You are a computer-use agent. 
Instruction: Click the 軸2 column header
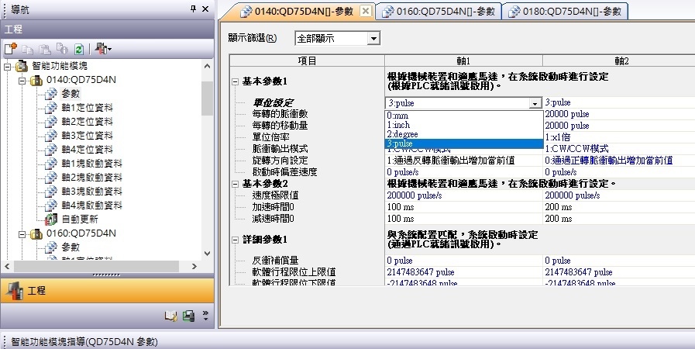pos(621,60)
